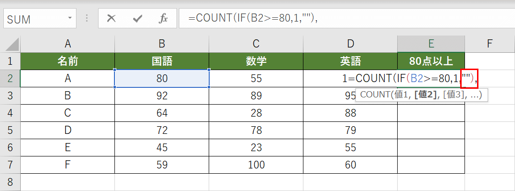This screenshot has width=515, height=191.
Task: Click cell containing 23
Action: coord(256,147)
